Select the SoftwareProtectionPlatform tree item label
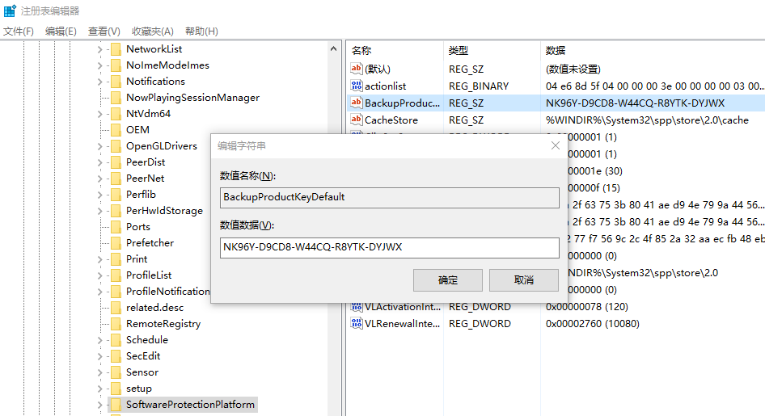 (x=190, y=405)
